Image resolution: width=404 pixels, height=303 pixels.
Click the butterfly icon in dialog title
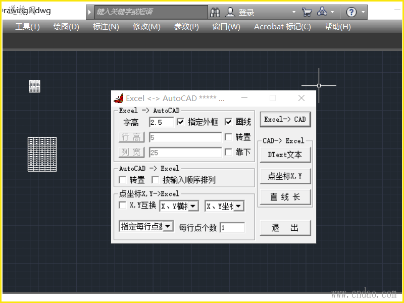(119, 98)
